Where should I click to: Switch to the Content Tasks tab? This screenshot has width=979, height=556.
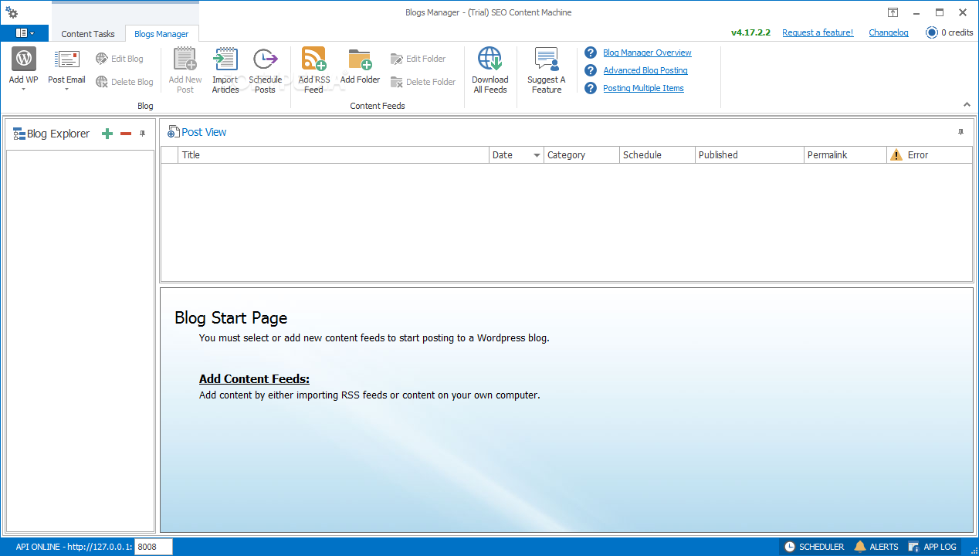(88, 34)
